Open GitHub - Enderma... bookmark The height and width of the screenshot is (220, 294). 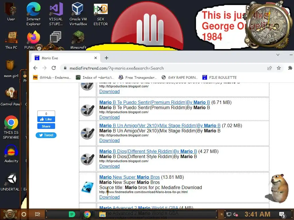point(52,77)
